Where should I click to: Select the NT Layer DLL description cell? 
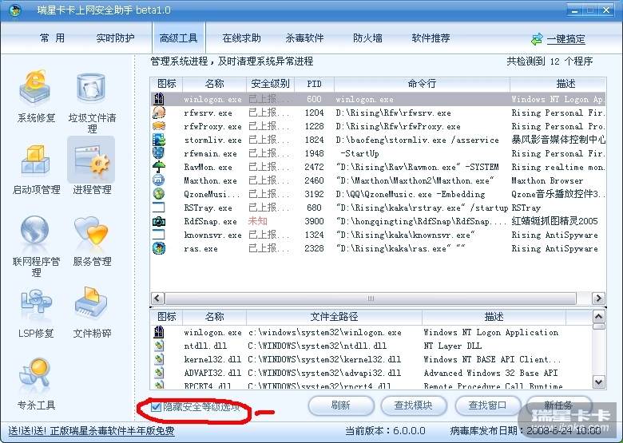pyautogui.click(x=453, y=346)
